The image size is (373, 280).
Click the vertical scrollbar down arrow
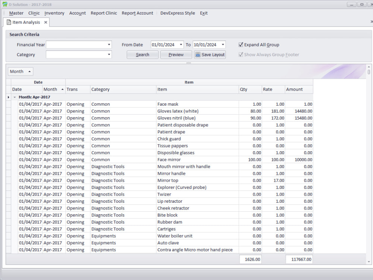click(x=369, y=262)
